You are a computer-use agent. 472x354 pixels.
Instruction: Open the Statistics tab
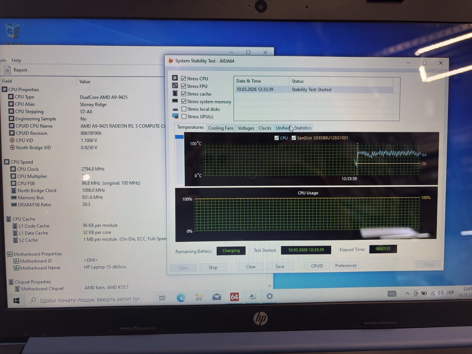[303, 128]
